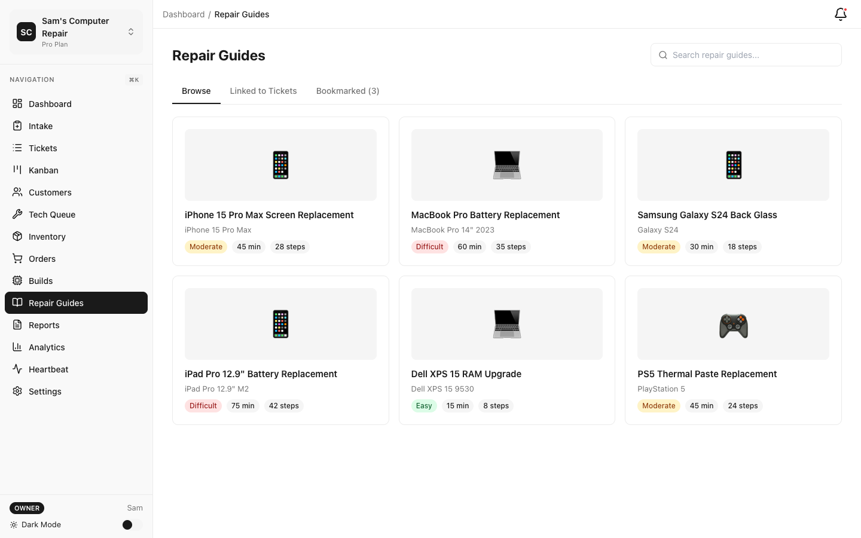861x538 pixels.
Task: Open the Tickets section
Action: point(42,148)
